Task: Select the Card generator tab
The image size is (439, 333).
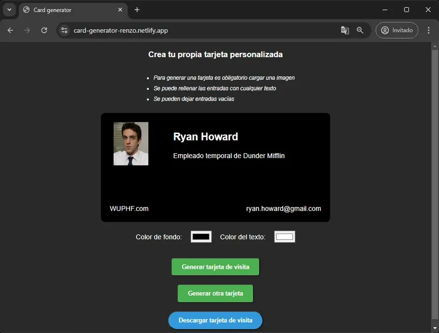Action: 73,10
